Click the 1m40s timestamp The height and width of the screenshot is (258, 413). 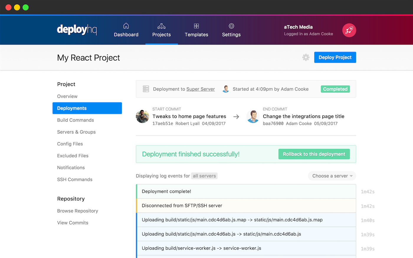click(368, 220)
